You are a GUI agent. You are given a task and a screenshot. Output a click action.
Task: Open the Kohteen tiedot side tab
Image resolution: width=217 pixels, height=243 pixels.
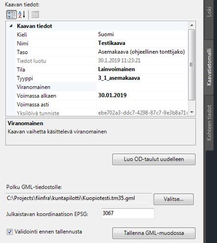click(209, 123)
